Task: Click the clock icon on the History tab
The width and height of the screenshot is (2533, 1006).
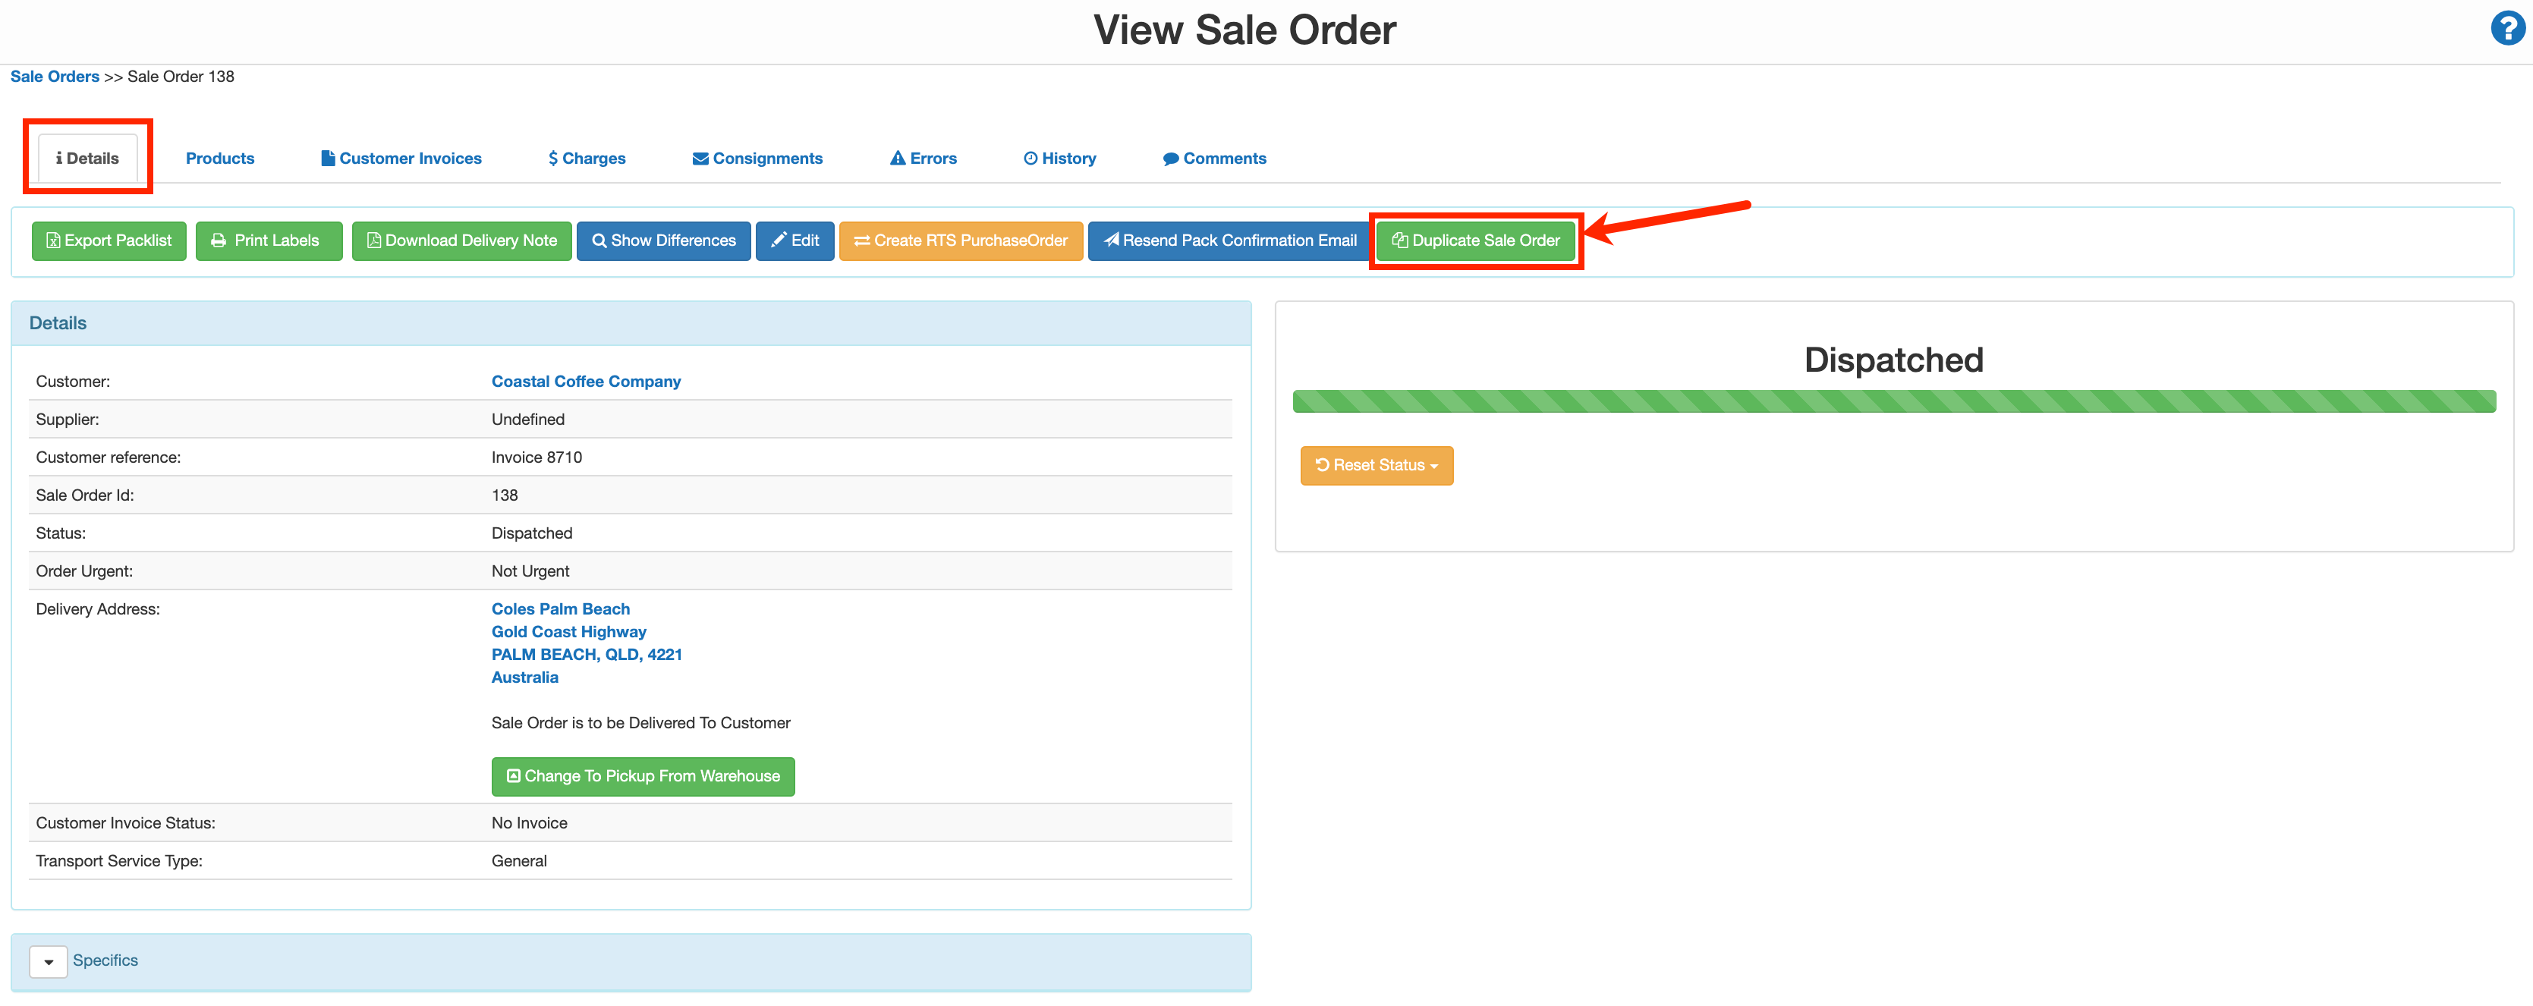Action: (1030, 157)
